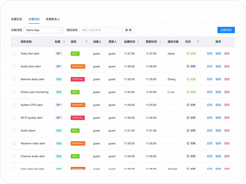This screenshot has width=246, height=184.
Task: Click the rule name 'Receiver video alert'
Action: pos(33,143)
